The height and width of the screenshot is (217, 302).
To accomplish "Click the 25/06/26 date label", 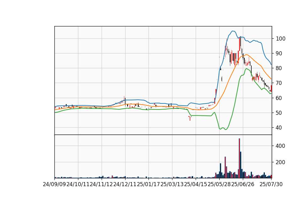I will pyautogui.click(x=243, y=185).
